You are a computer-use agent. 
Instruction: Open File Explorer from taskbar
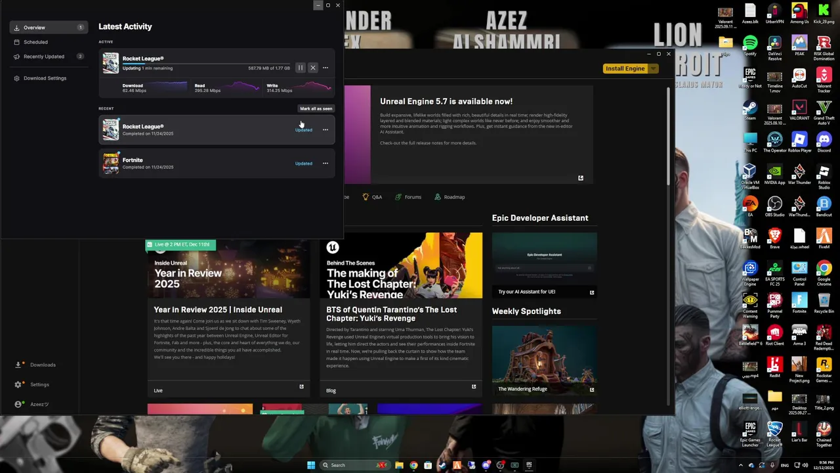click(x=399, y=465)
